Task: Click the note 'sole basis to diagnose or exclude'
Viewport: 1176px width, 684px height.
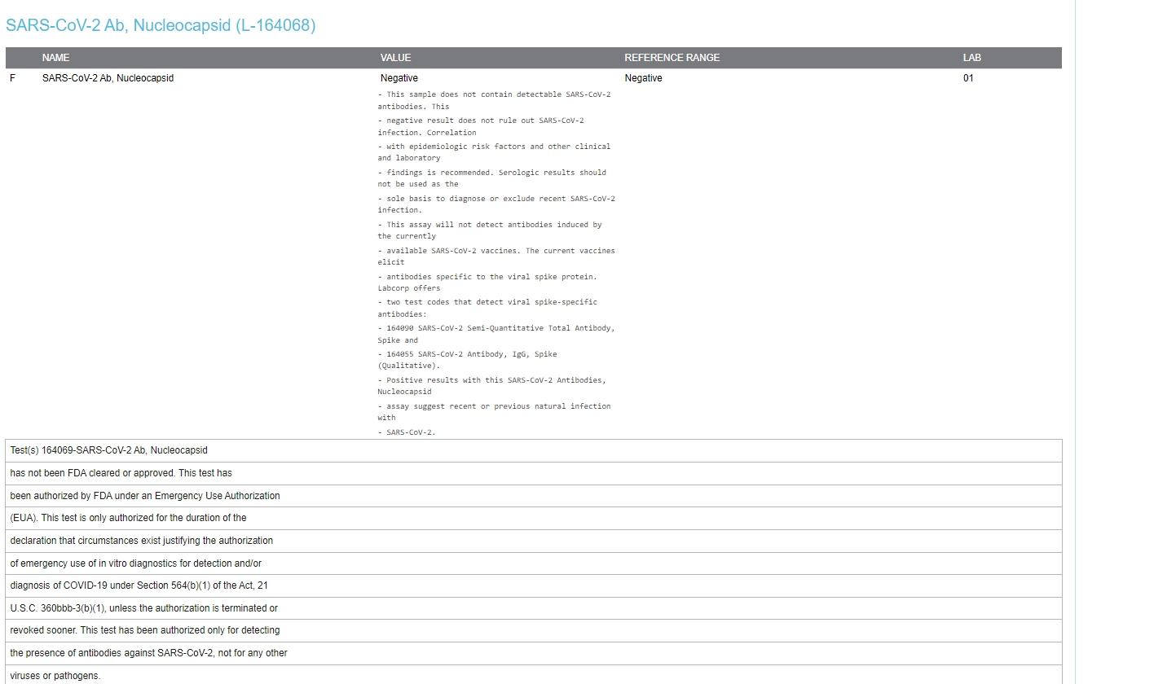Action: tap(496, 204)
